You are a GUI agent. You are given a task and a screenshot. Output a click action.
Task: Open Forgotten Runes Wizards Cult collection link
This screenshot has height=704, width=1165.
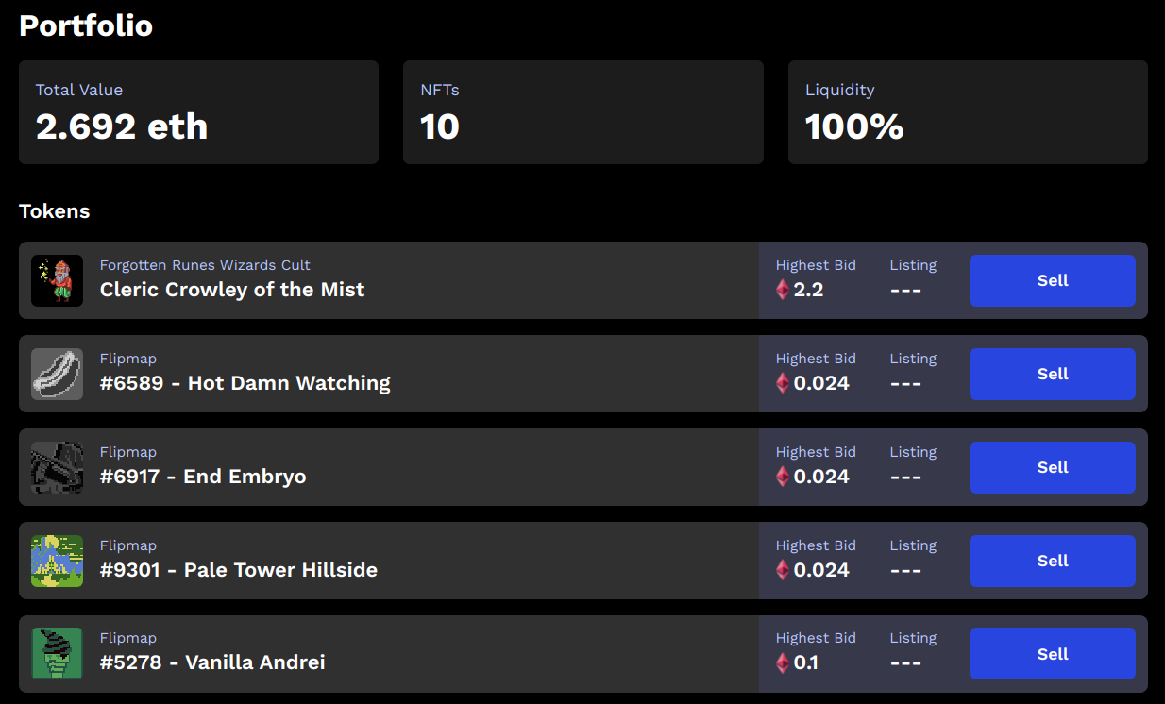pos(205,265)
